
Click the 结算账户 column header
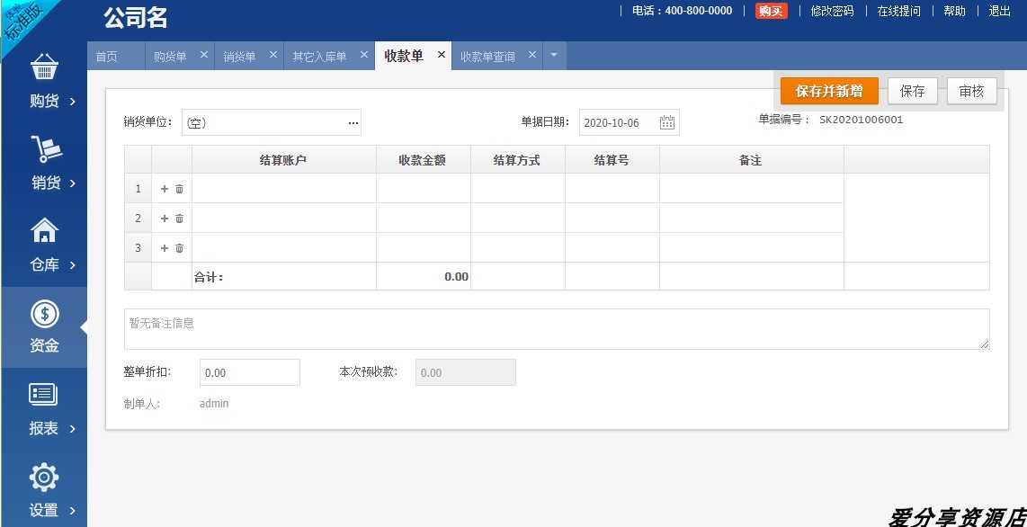pyautogui.click(x=283, y=160)
